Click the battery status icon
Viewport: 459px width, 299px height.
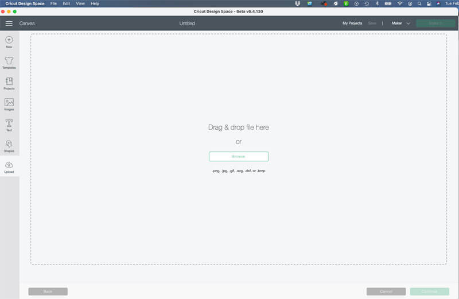click(388, 3)
